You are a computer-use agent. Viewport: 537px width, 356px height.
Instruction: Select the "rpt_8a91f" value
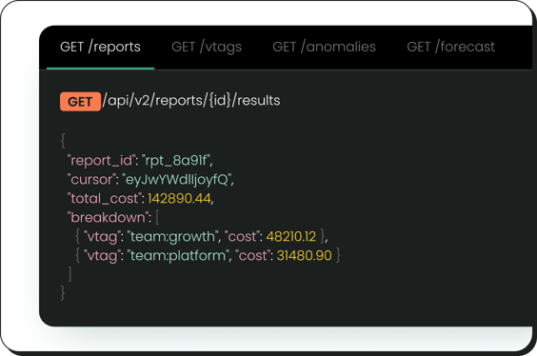(176, 160)
